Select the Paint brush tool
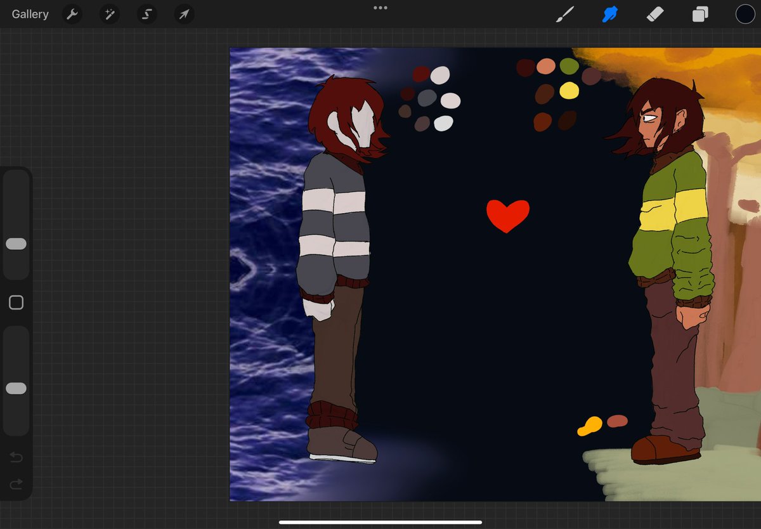 (x=564, y=14)
